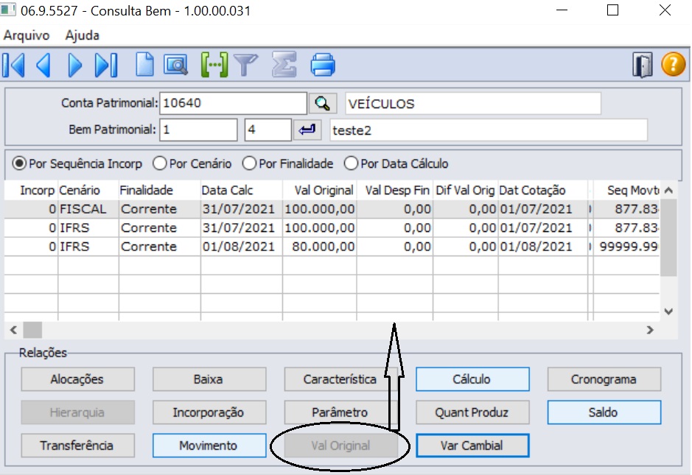The width and height of the screenshot is (692, 475).
Task: Click grid scroll down arrow
Action: click(x=668, y=312)
